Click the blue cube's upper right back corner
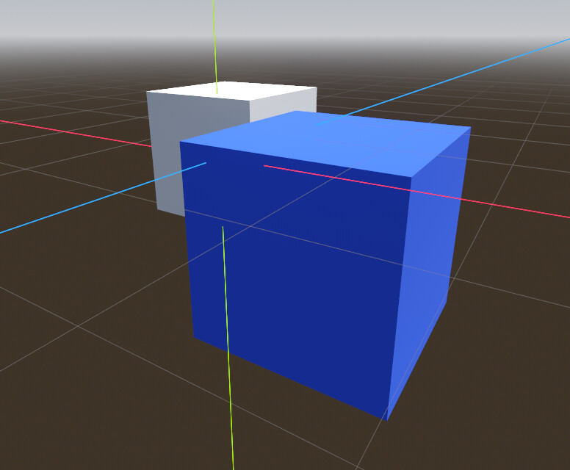Screen dimensions: 570x470 (471, 127)
